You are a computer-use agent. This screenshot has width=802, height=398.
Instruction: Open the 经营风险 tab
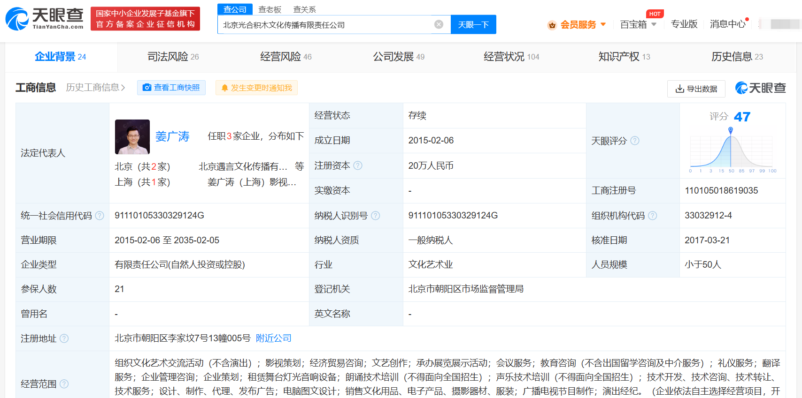pyautogui.click(x=286, y=57)
